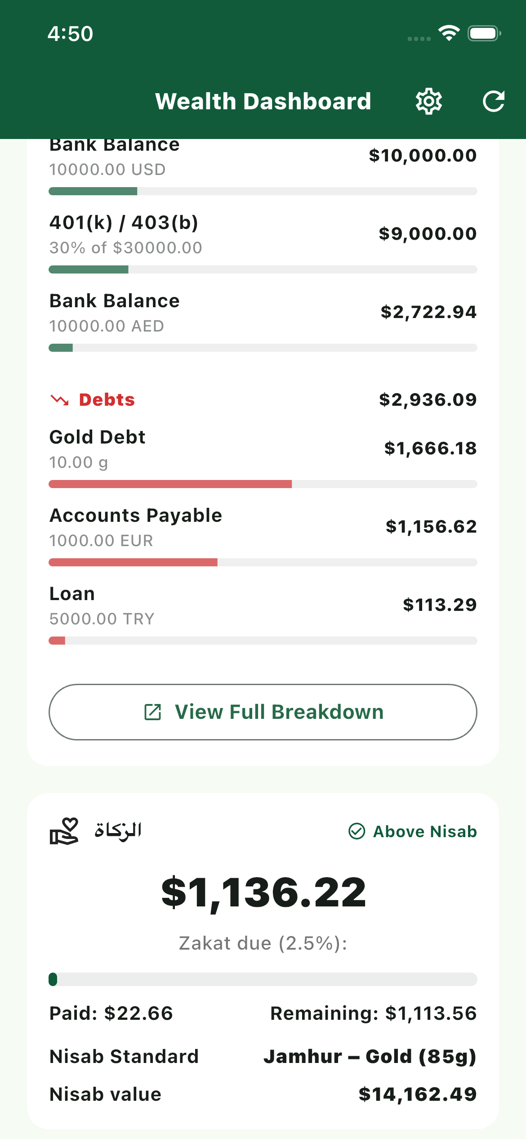The image size is (526, 1139).
Task: Open the Accounts Payable debt item
Action: point(263,527)
